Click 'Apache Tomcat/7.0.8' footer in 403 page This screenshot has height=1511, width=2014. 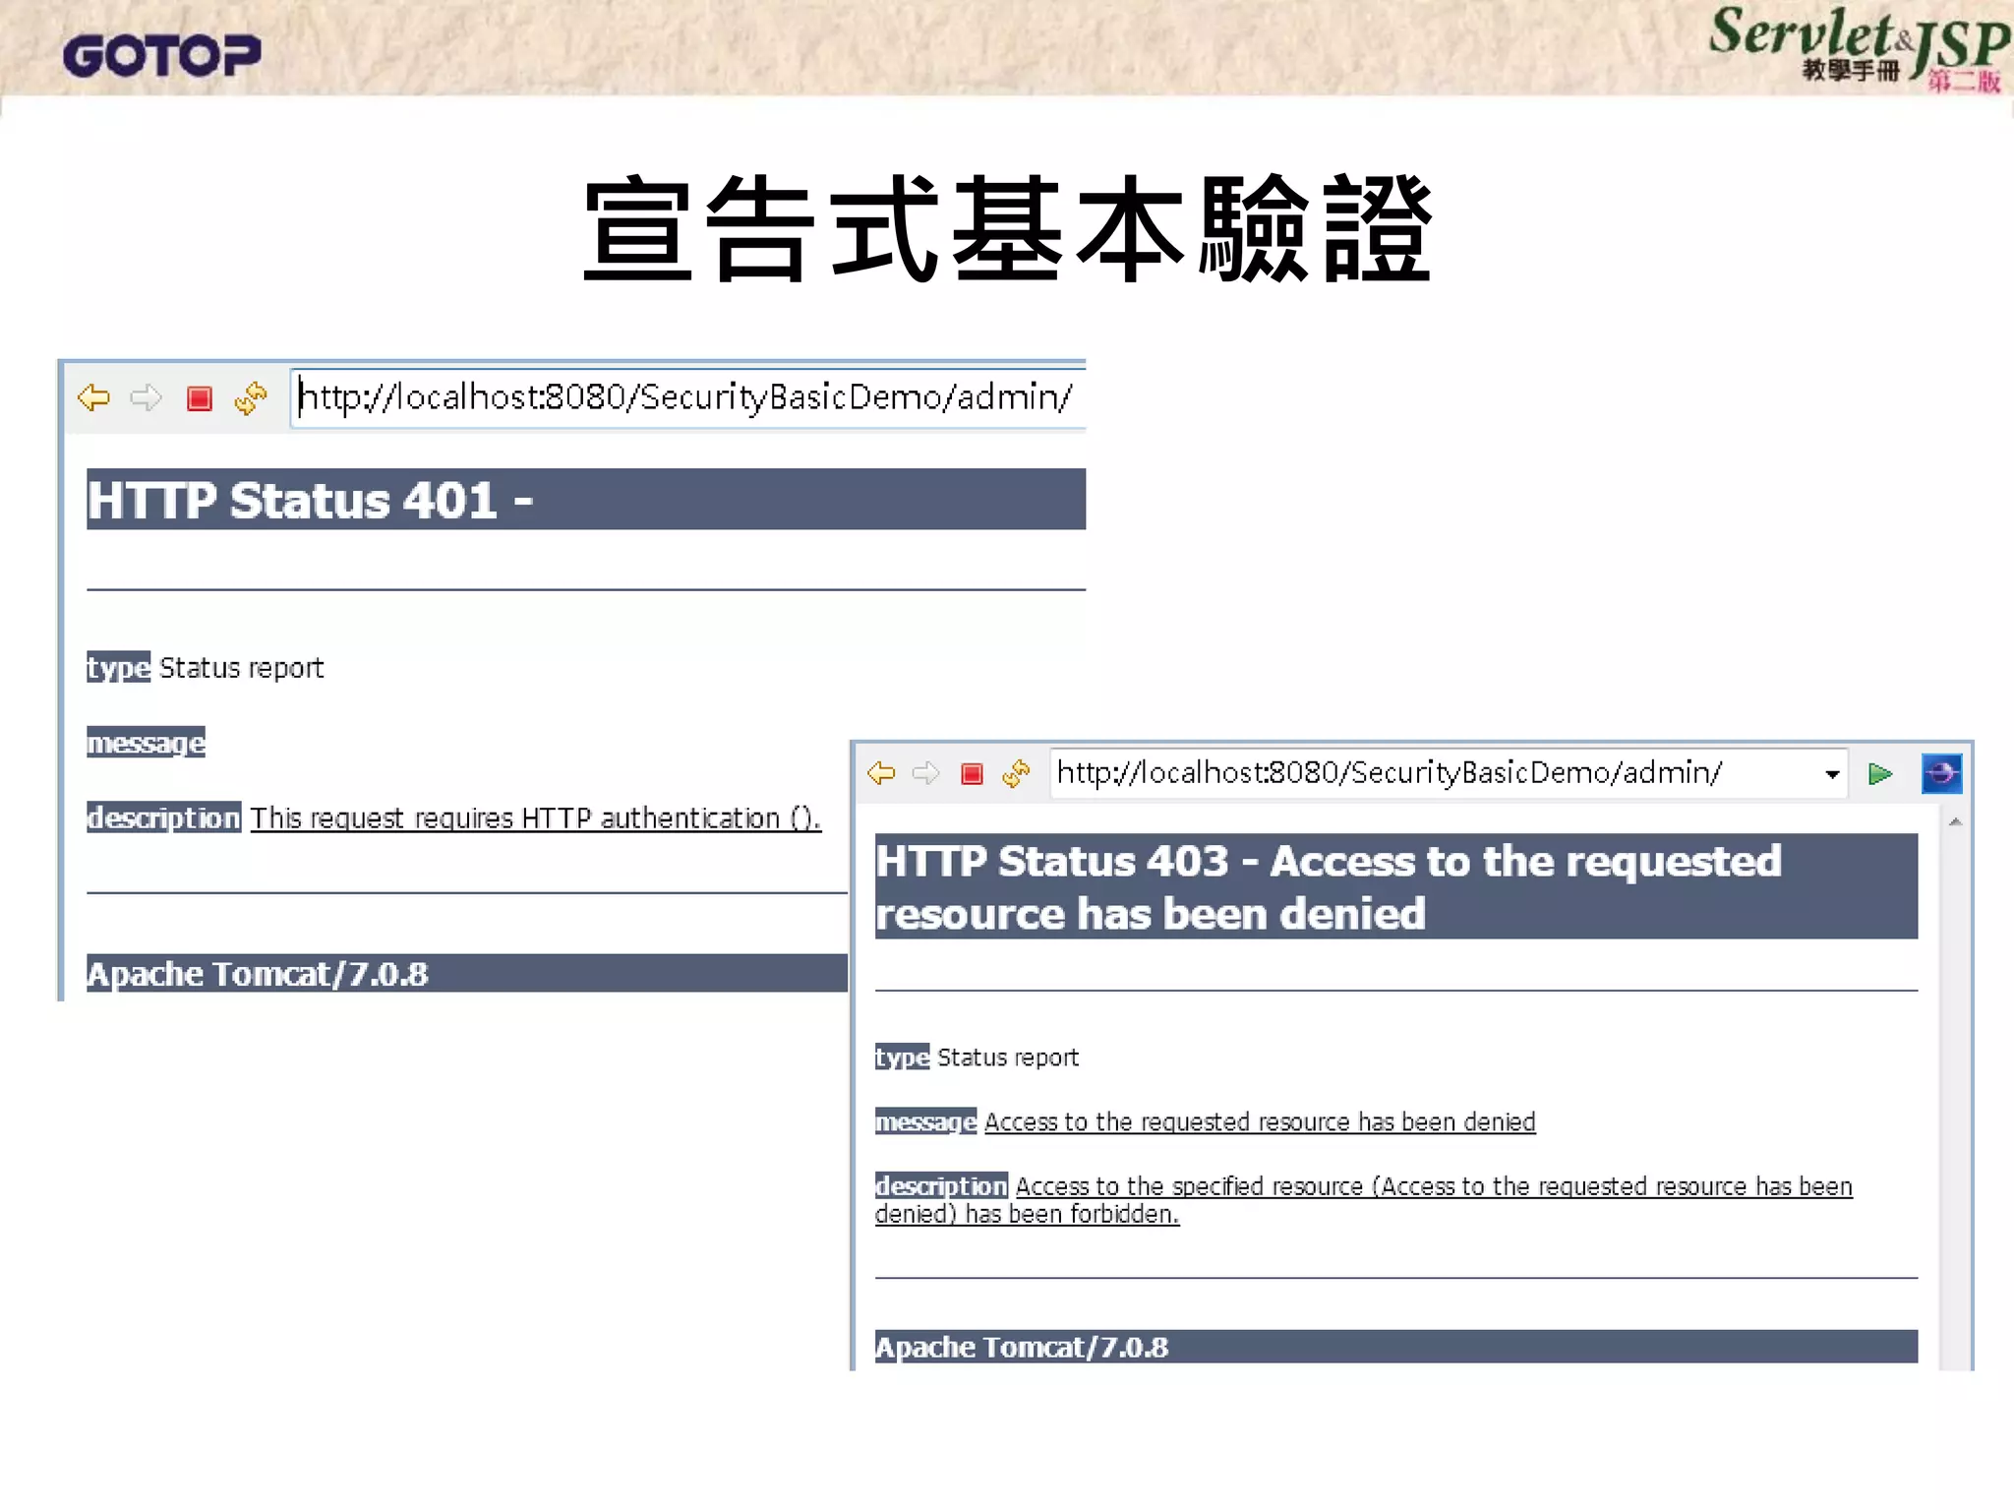(x=1022, y=1347)
